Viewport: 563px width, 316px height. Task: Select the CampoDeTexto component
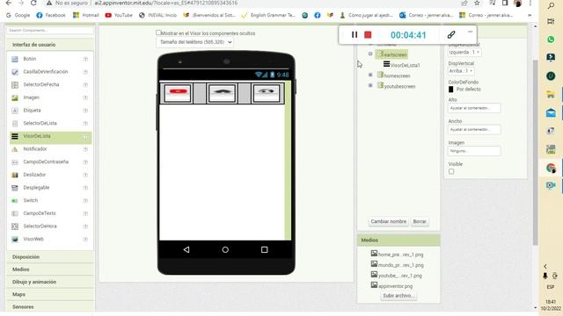[x=40, y=213]
